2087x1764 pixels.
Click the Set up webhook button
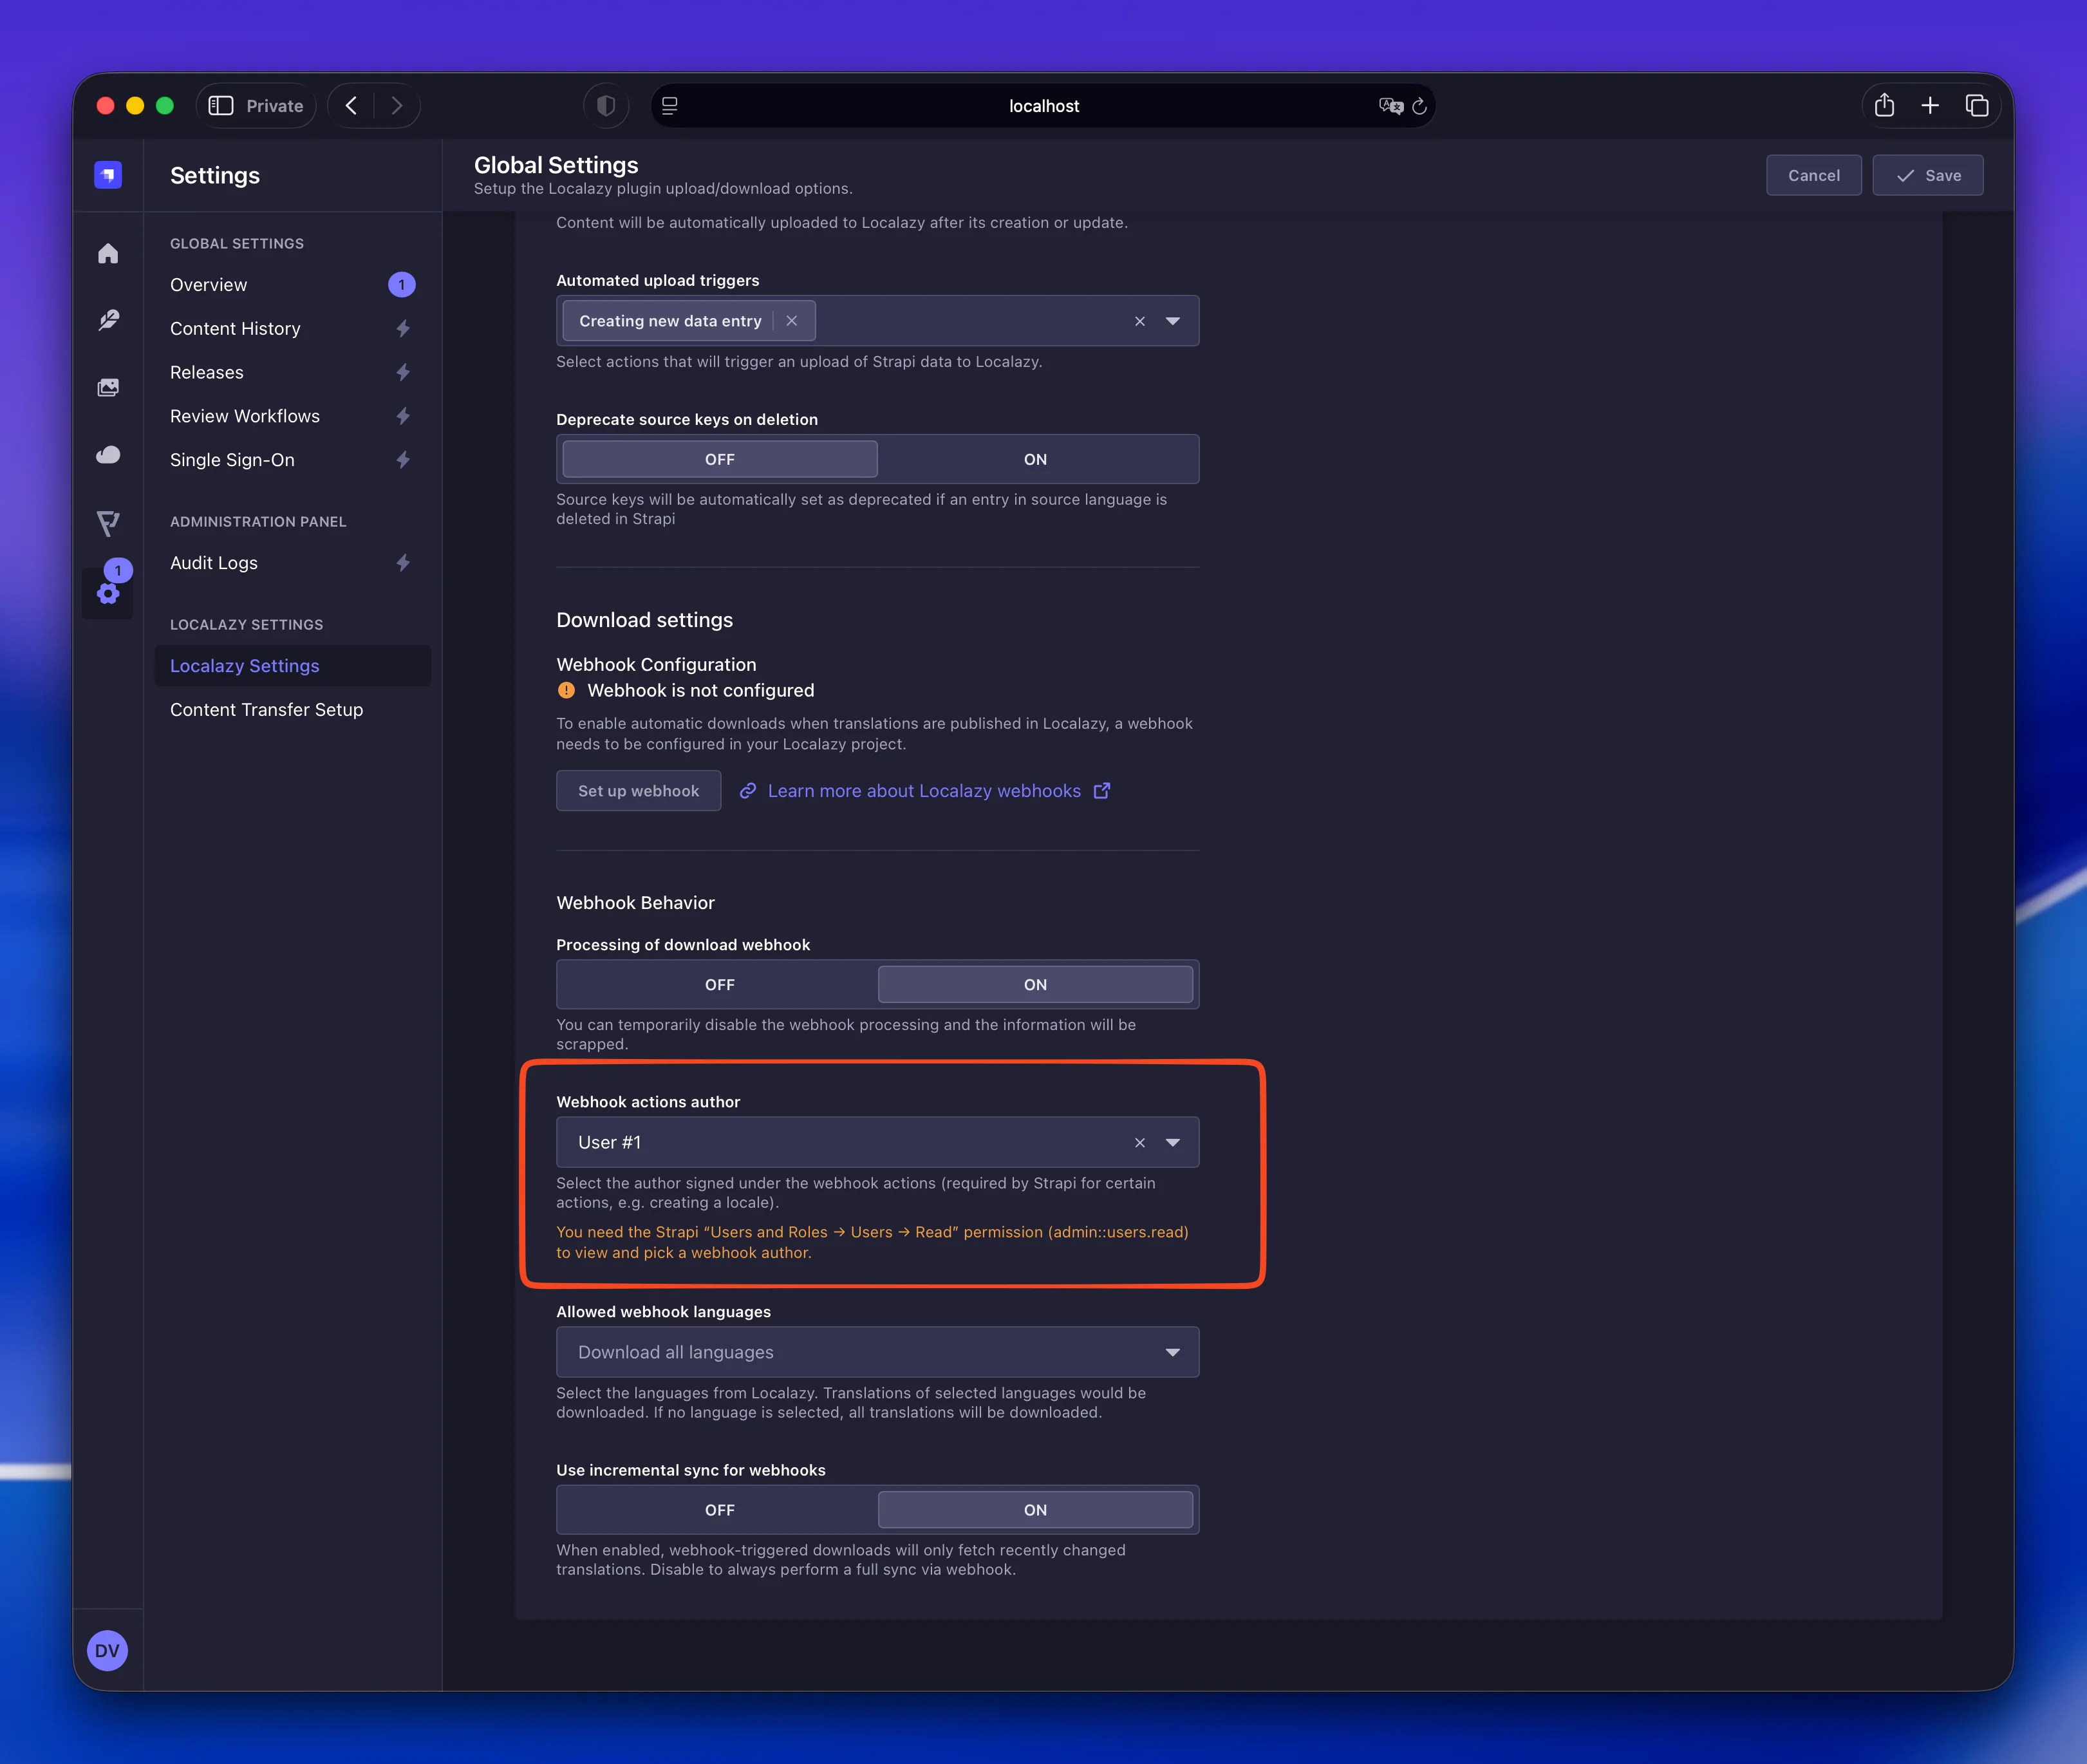point(638,791)
